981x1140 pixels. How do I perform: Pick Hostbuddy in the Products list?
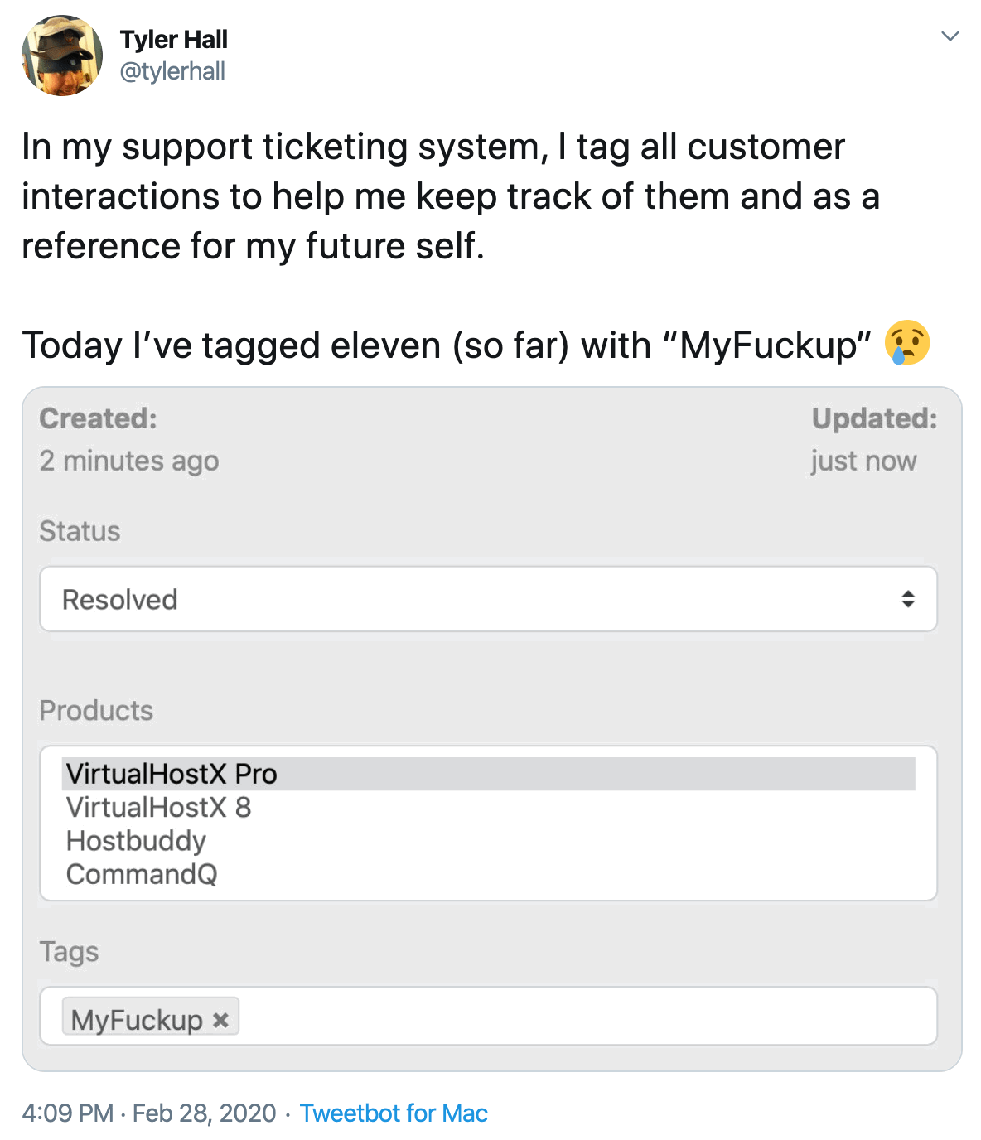pyautogui.click(x=136, y=841)
